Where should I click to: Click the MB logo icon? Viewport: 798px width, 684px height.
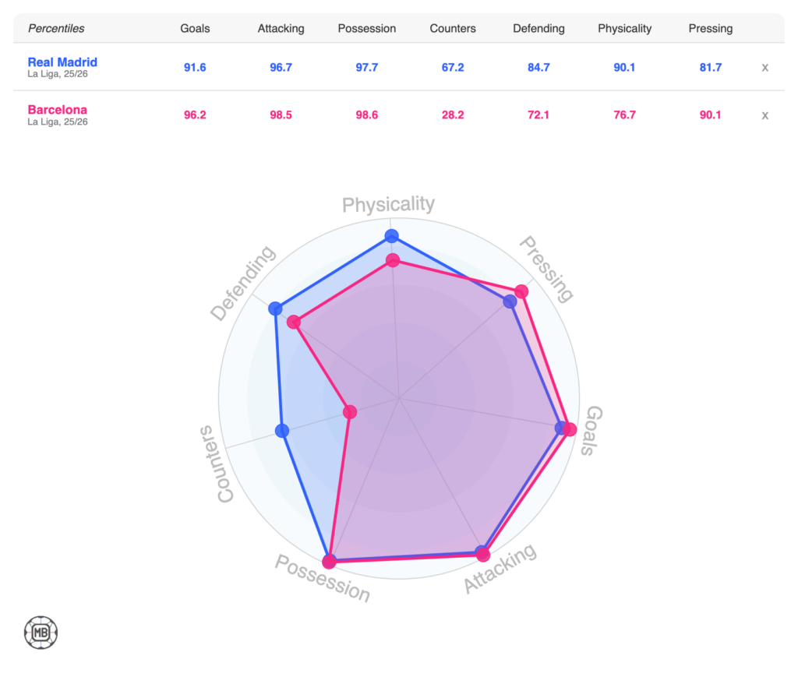tap(41, 633)
